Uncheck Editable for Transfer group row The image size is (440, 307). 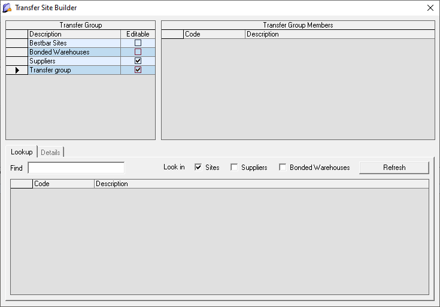pyautogui.click(x=138, y=70)
